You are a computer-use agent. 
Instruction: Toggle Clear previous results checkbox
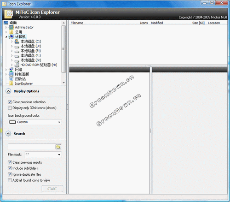tap(10, 162)
